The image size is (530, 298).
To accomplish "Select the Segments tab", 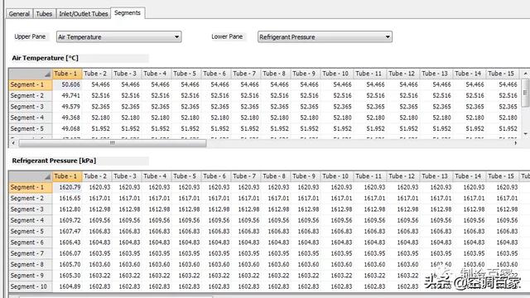I will (128, 13).
